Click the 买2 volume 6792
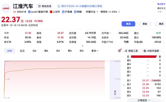Viewport: 166px width, 102px height. 158,84
